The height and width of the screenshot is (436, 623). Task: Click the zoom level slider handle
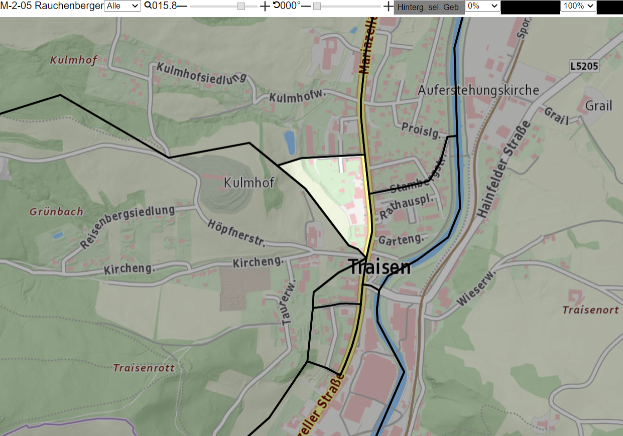click(241, 6)
